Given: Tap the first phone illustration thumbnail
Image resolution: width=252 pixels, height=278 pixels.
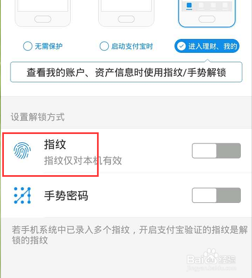Looking at the screenshot, I should pyautogui.click(x=43, y=13).
